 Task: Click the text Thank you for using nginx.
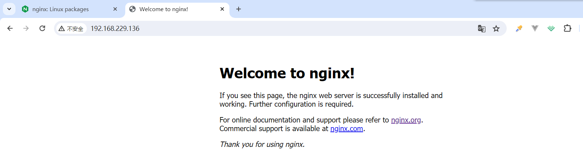(x=262, y=144)
